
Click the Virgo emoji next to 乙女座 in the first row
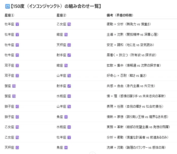pyautogui.click(x=69, y=24)
